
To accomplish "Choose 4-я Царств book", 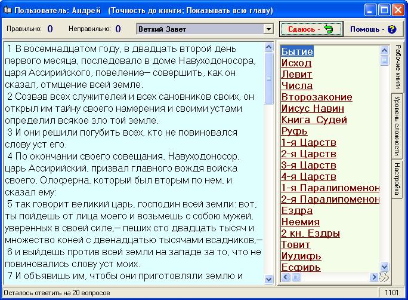I will pyautogui.click(x=308, y=176).
